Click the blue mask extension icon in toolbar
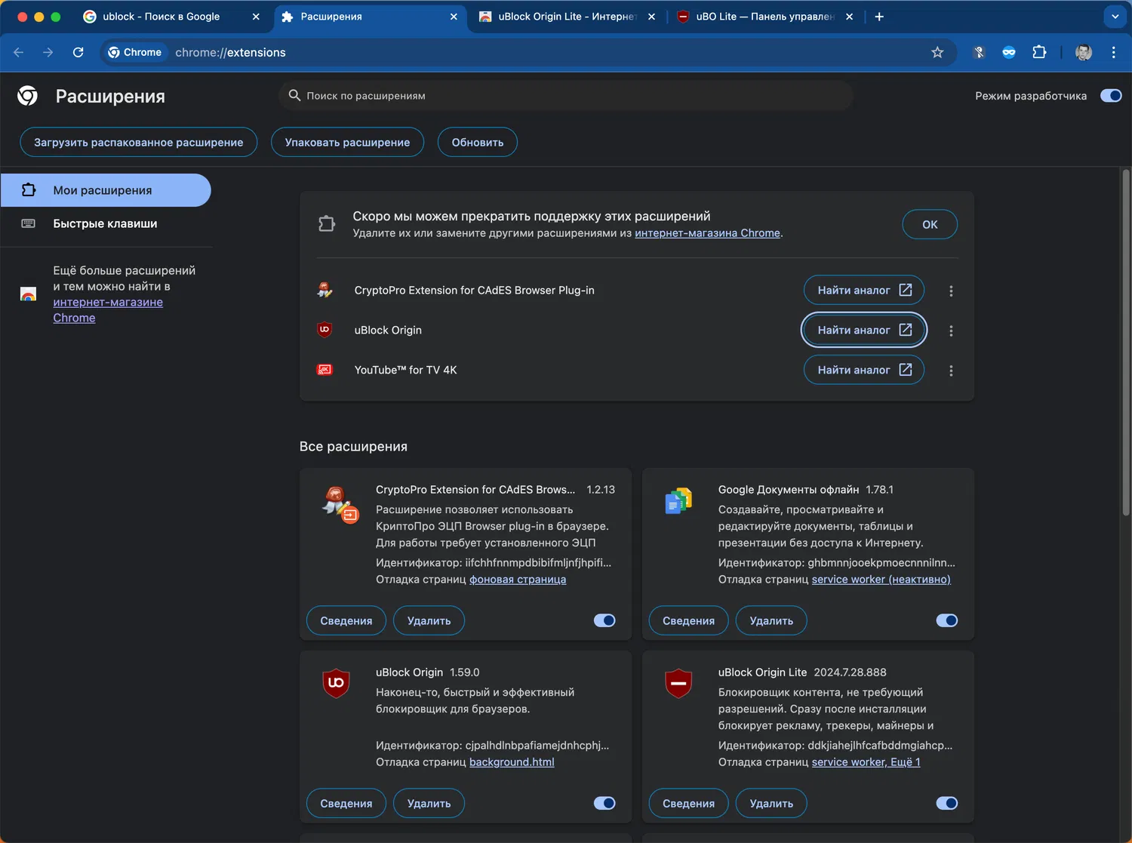 [x=1009, y=52]
